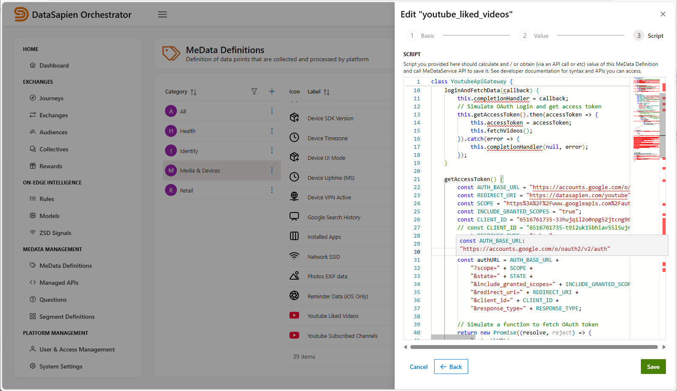
Task: Go to Exchanges page
Action: (54, 115)
